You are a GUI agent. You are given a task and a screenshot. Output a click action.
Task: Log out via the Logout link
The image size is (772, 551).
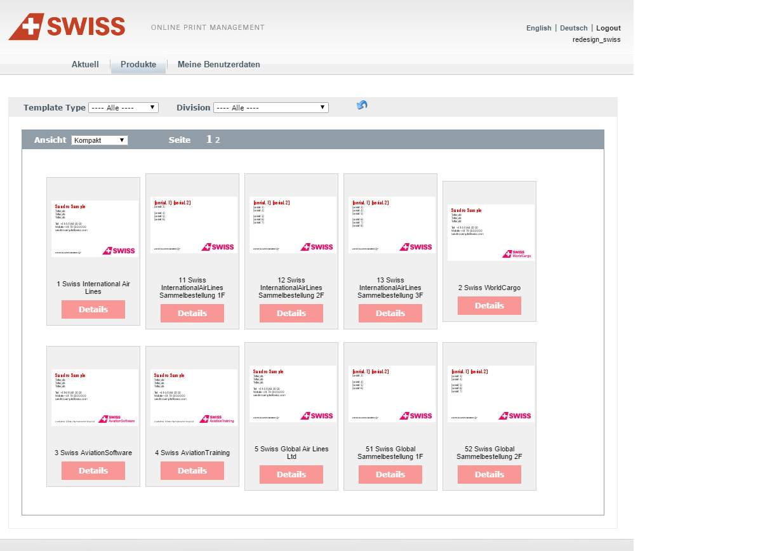[608, 28]
